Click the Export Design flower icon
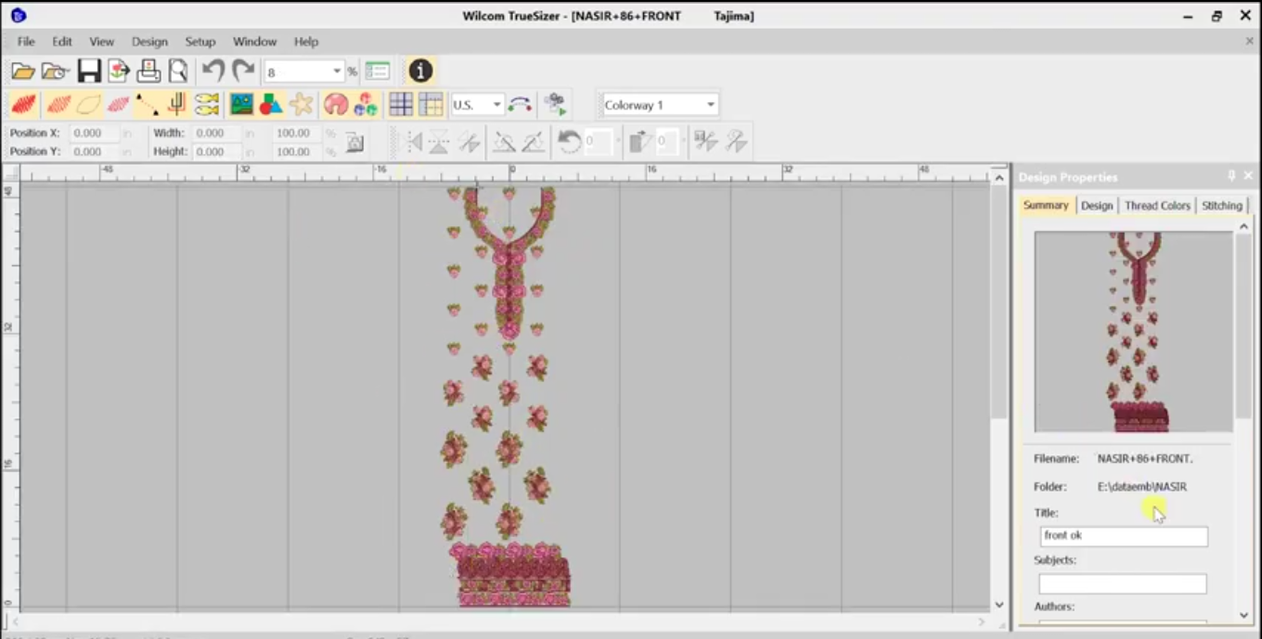Viewport: 1262px width, 639px height. pyautogui.click(x=119, y=71)
